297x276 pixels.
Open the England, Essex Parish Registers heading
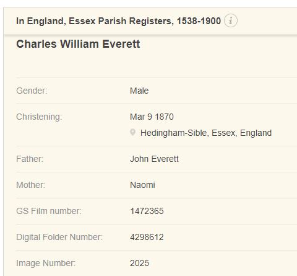tap(118, 21)
